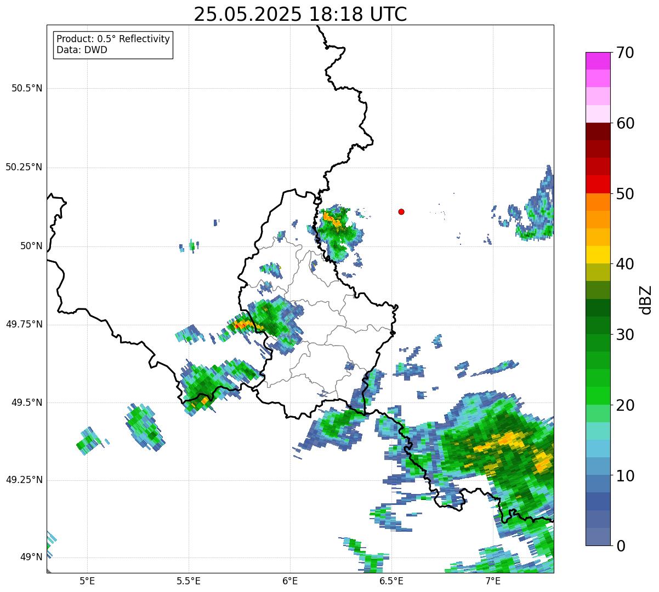
Task: Click the 'dBZ' colorbar axis label
Action: click(x=646, y=299)
